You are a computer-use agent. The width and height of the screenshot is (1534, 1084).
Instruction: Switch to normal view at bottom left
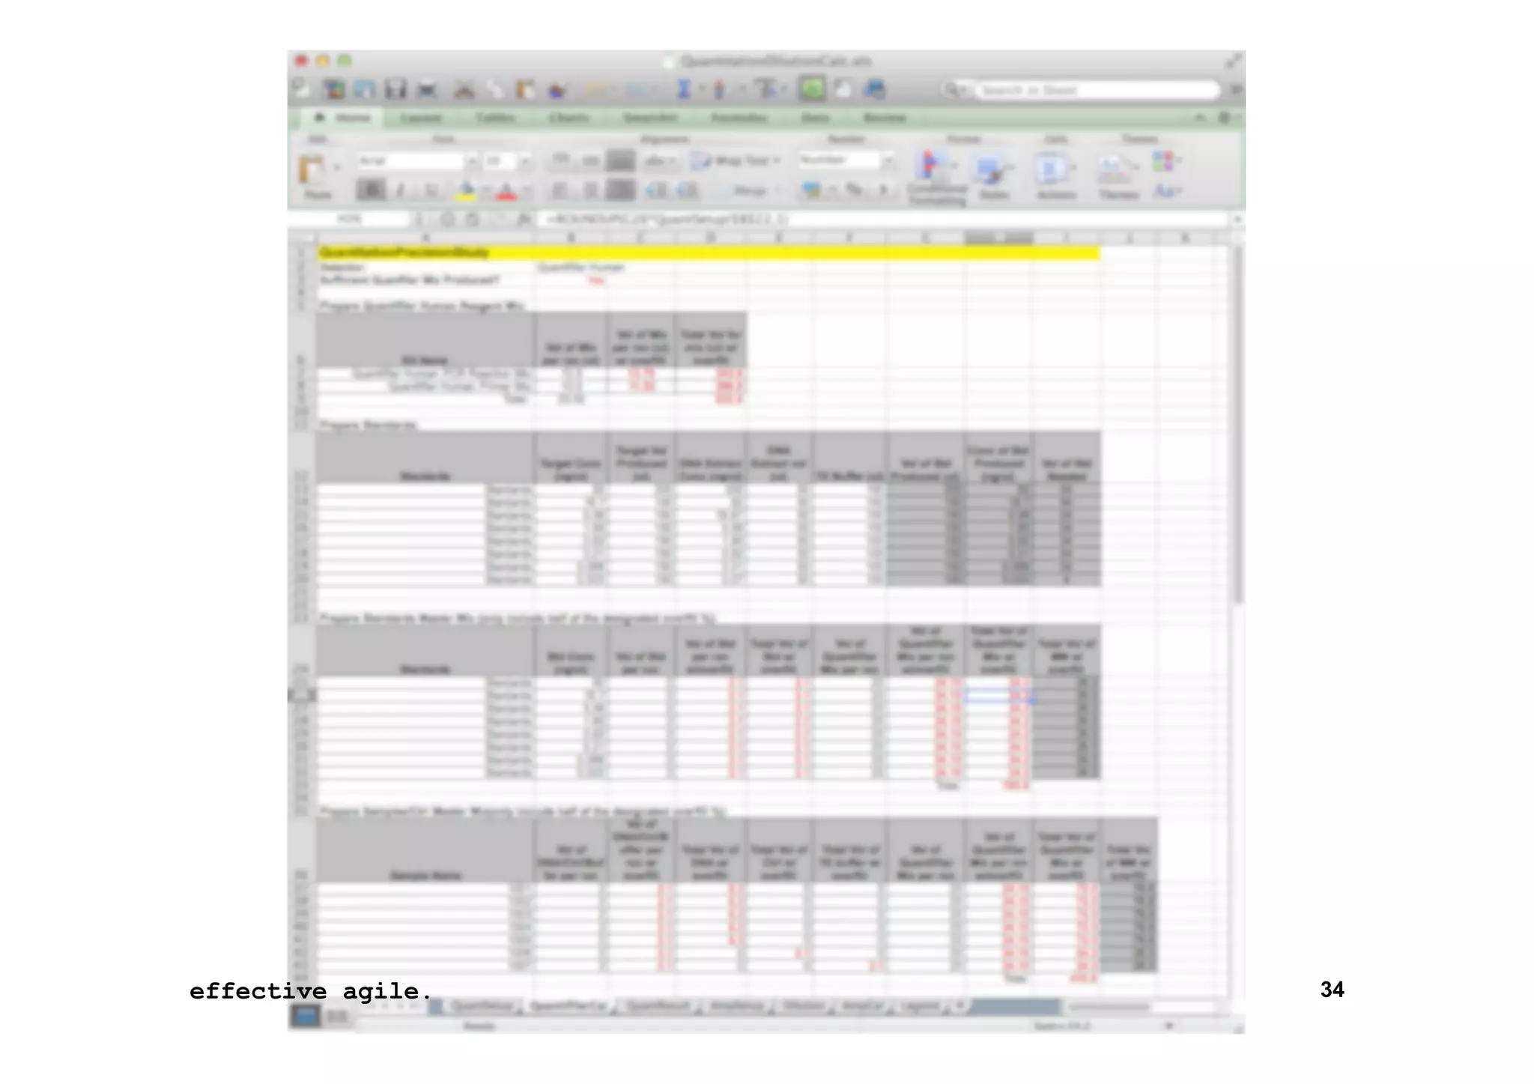tap(305, 1016)
